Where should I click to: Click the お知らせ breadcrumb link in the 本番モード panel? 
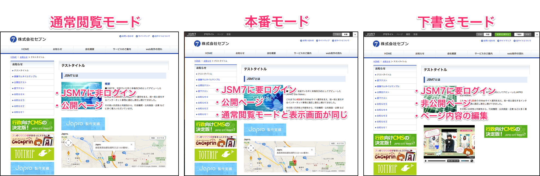207,61
